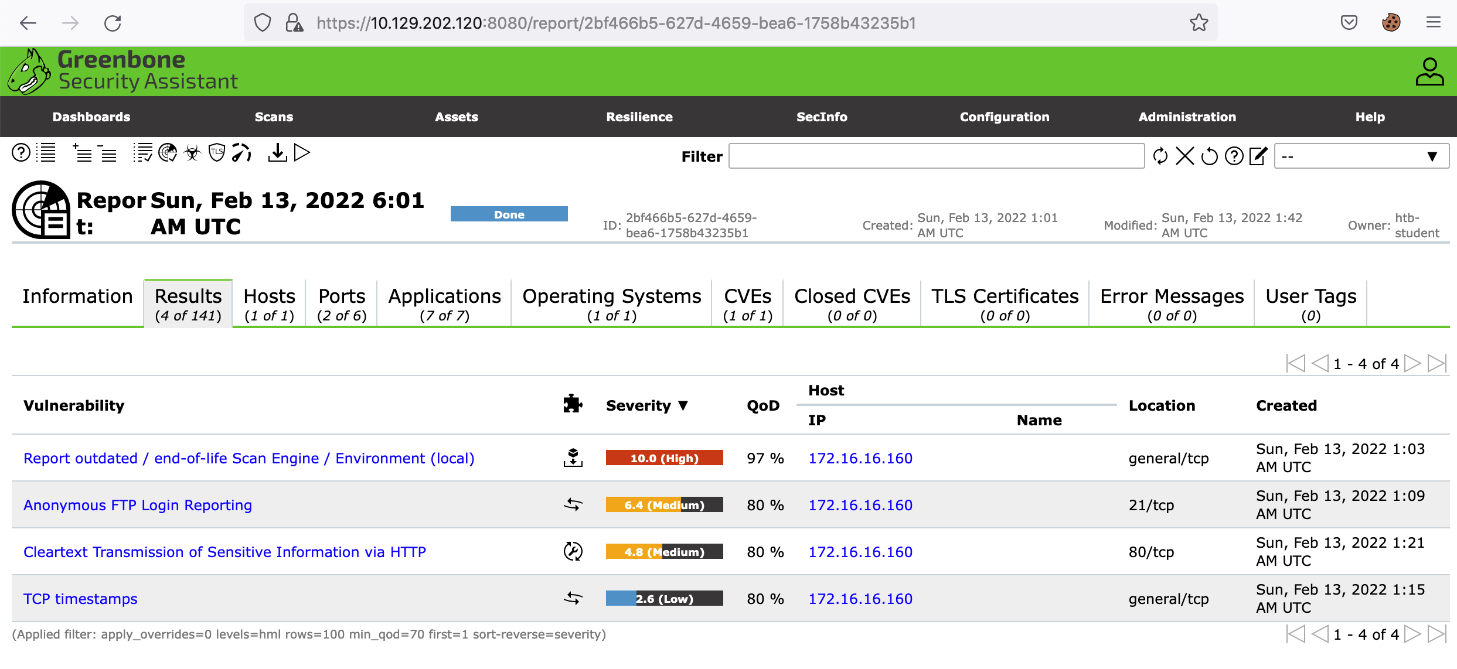Click the performance speedometer icon
Image resolution: width=1457 pixels, height=669 pixels.
click(241, 153)
